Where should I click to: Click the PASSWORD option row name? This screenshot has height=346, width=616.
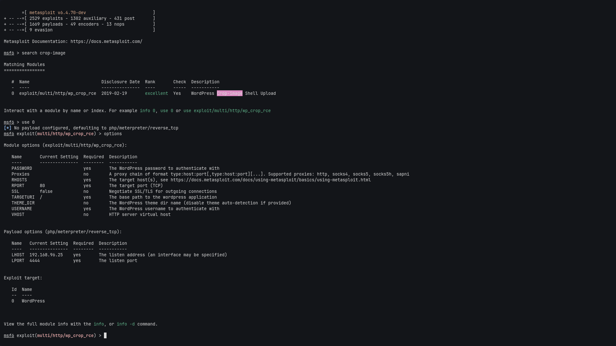[21, 169]
